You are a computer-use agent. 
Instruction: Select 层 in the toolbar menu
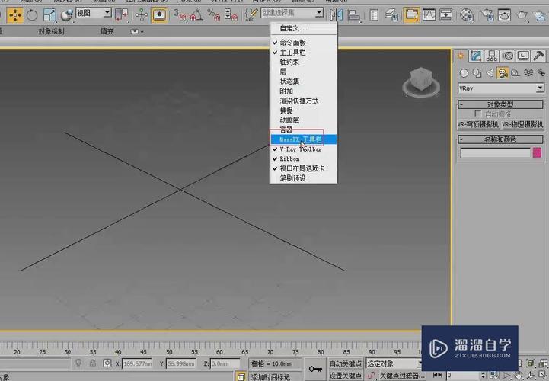[x=303, y=72]
